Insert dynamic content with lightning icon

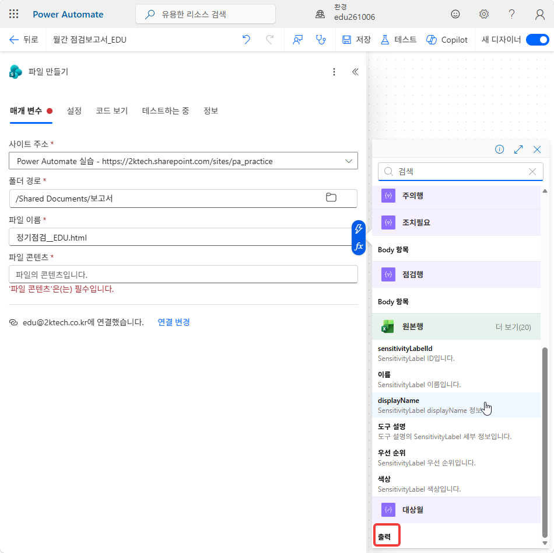tap(359, 228)
